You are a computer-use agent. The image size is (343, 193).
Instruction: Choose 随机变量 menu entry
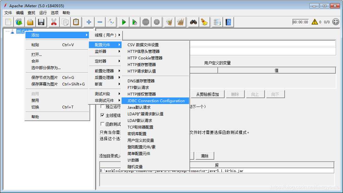tap(155, 167)
